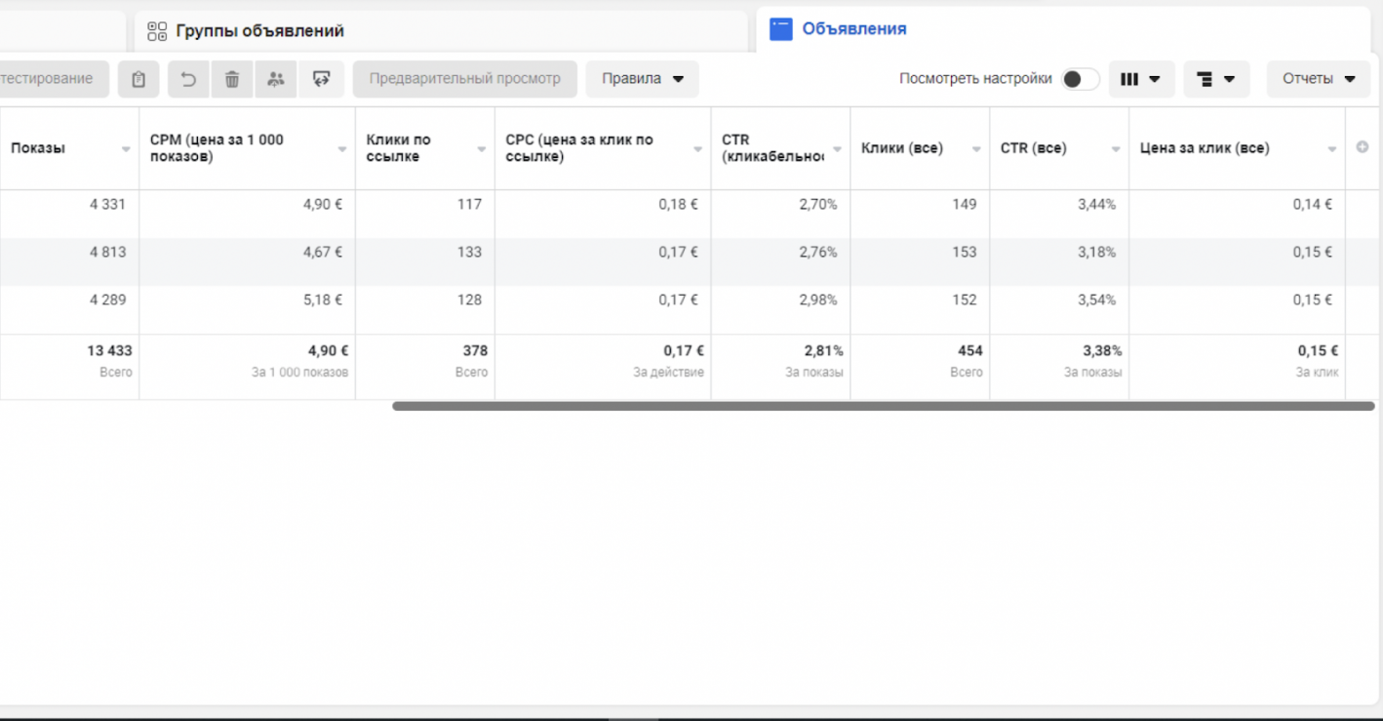Click the 0,14 € cost per click
Screen dimensions: 1383x721
pos(1312,204)
